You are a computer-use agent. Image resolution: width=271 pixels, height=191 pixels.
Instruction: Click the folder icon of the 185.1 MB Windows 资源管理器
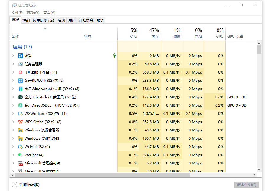click(20, 138)
